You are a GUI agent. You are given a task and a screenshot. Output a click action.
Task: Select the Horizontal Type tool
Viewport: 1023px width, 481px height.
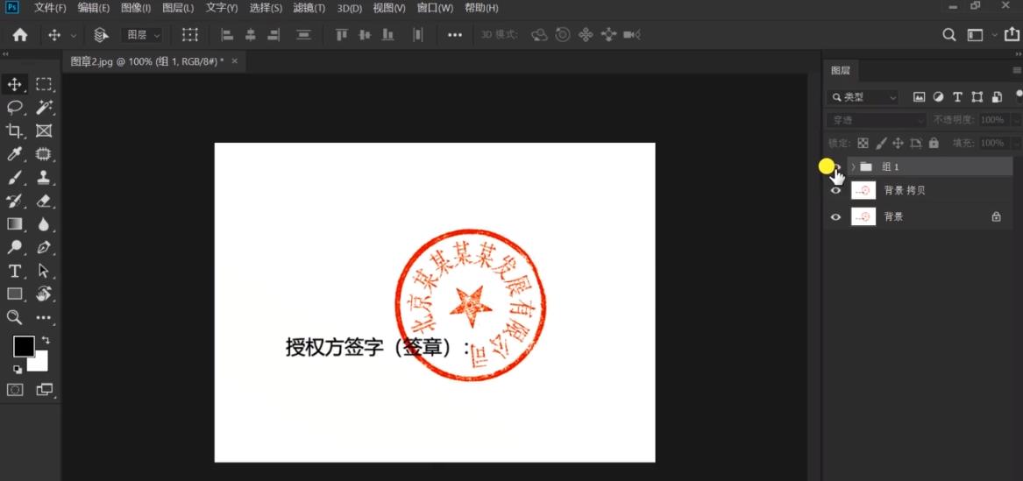pos(15,271)
